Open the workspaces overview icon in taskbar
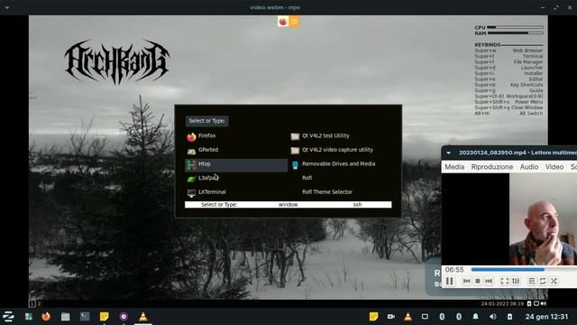The height and width of the screenshot is (325, 577). coord(29,317)
